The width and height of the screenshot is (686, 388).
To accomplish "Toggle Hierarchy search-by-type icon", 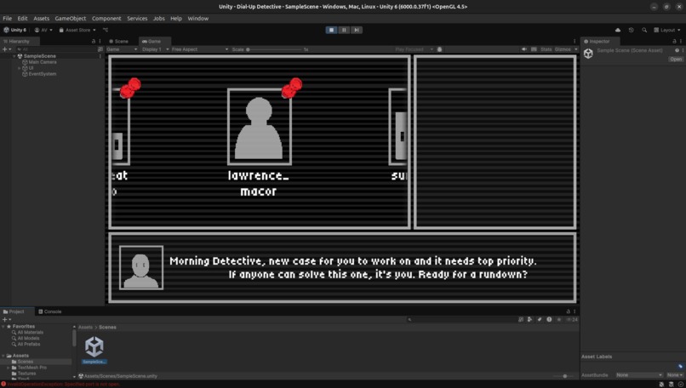I will pos(100,49).
